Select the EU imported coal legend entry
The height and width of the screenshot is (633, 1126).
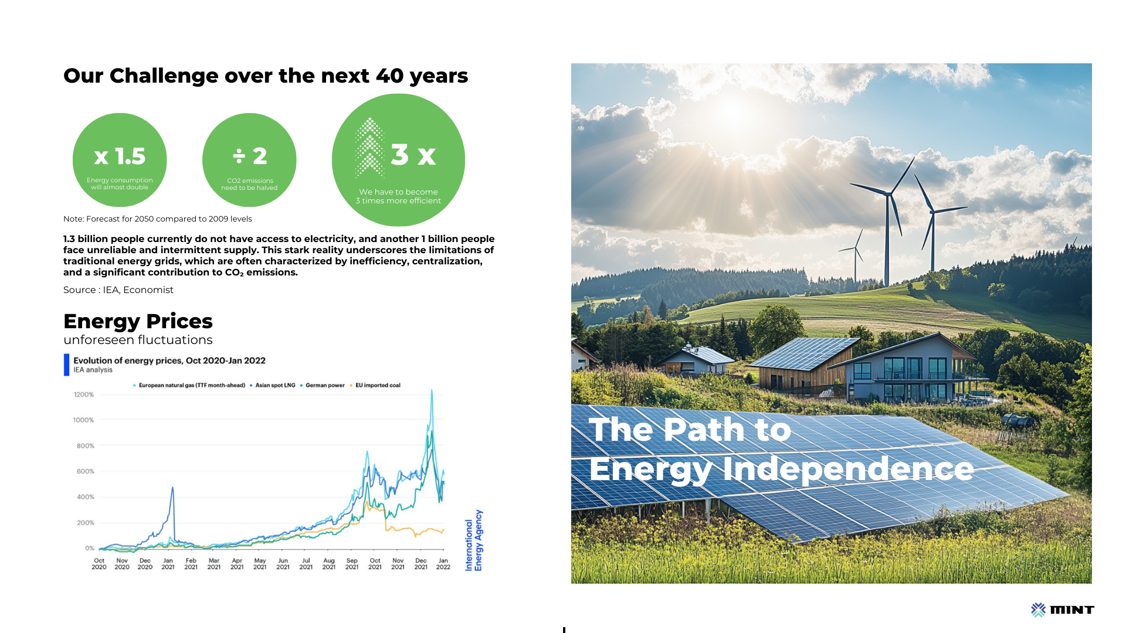click(x=377, y=386)
